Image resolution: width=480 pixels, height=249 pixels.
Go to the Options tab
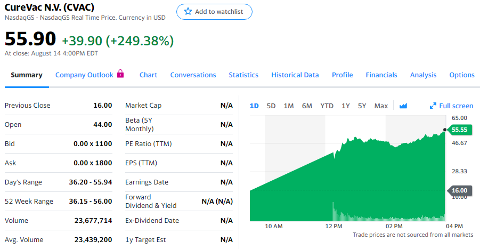coord(462,75)
